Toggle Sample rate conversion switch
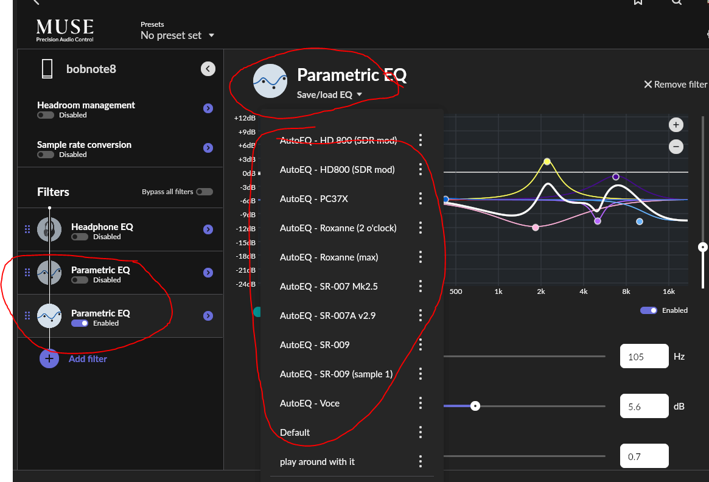This screenshot has height=482, width=709. click(45, 155)
